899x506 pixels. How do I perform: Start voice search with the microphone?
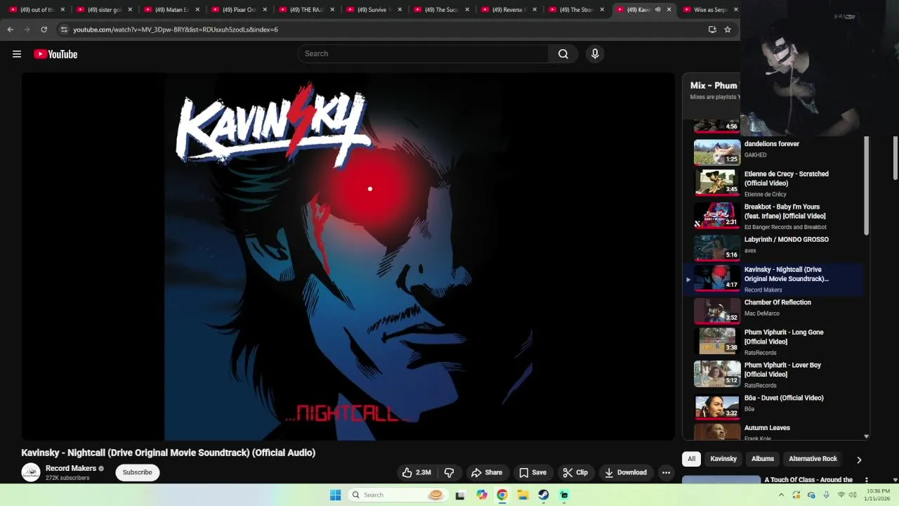click(x=595, y=53)
